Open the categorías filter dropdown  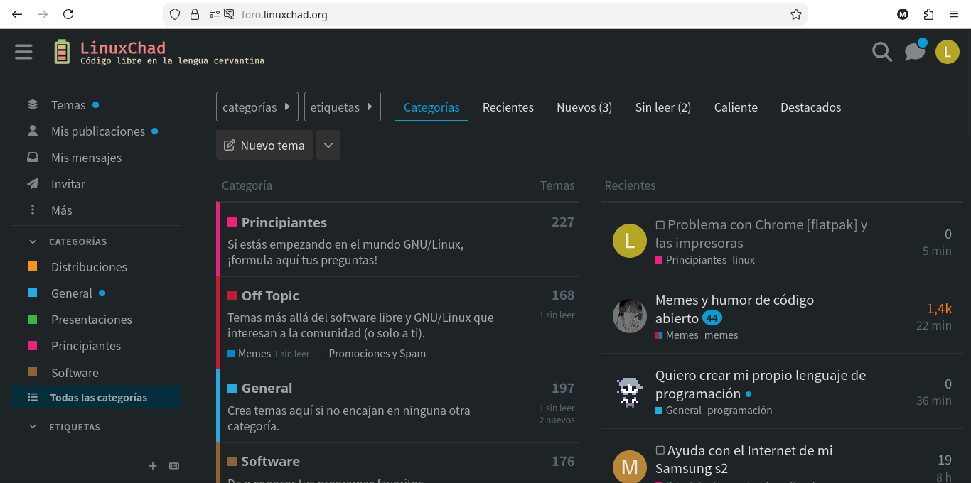click(x=257, y=107)
